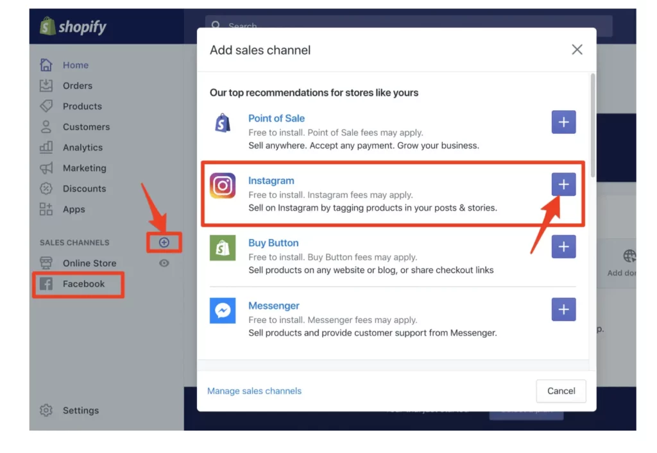
Task: Open Apps menu item
Action: (74, 209)
